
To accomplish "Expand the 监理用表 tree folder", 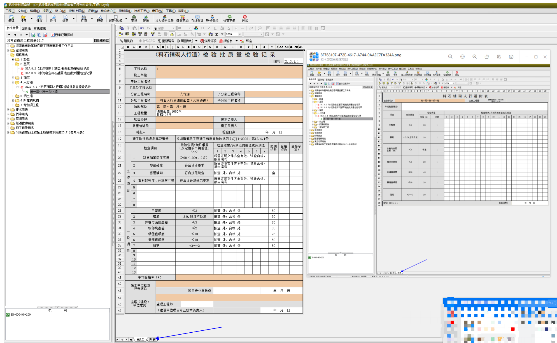I will pos(8,50).
